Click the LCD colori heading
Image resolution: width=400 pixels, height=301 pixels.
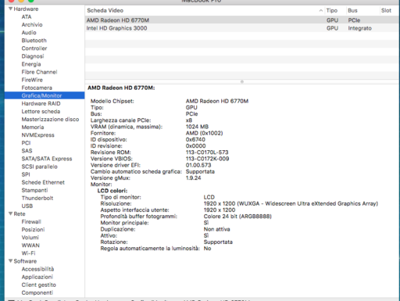pyautogui.click(x=112, y=191)
